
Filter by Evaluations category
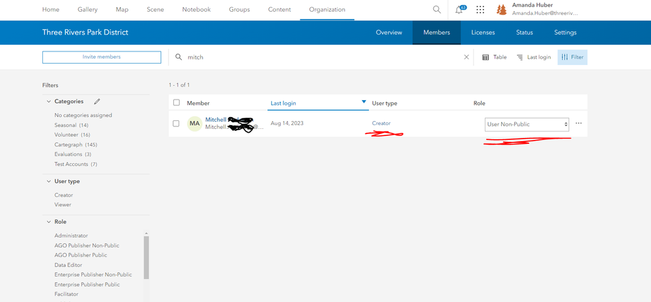(73, 154)
